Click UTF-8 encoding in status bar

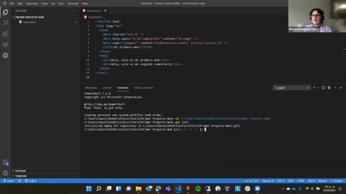coord(281,181)
